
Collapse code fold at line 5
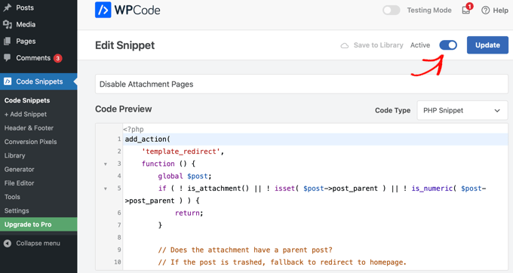point(106,189)
